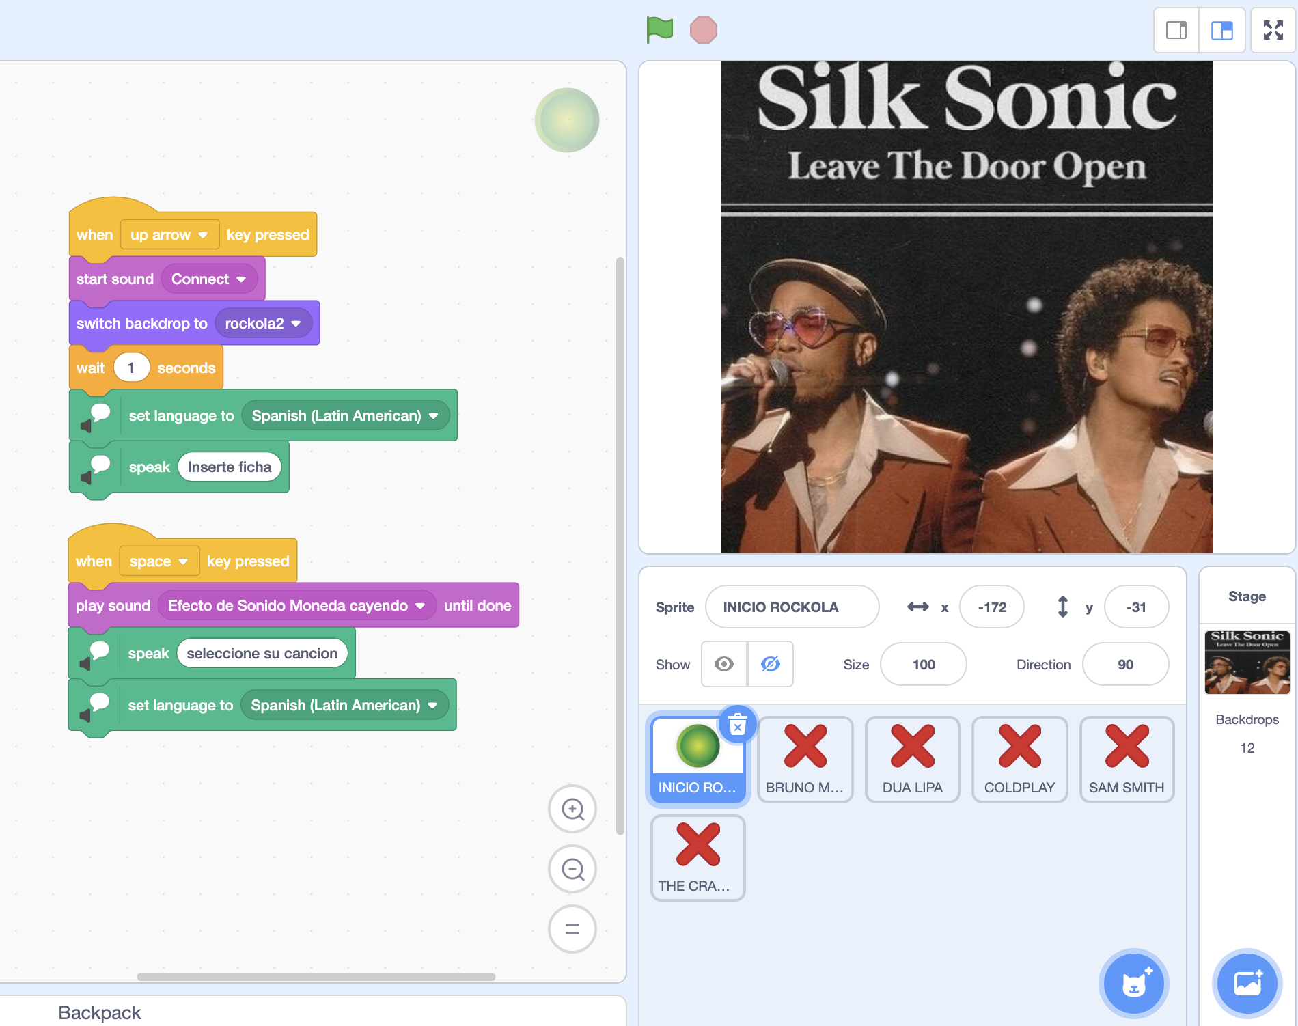The width and height of the screenshot is (1298, 1026).
Task: Click the switch backdrop to block
Action: click(141, 324)
